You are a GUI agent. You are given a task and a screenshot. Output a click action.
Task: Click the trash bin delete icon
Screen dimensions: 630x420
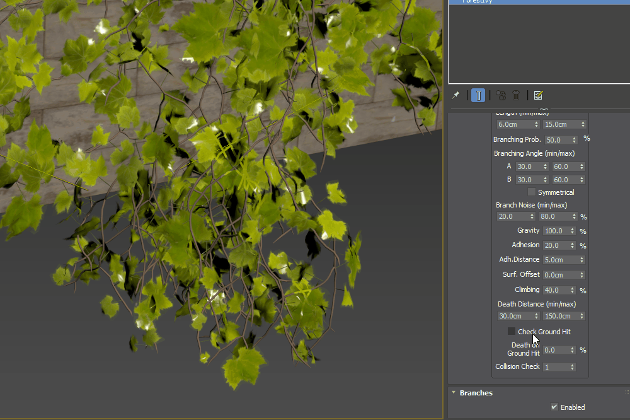pos(516,95)
